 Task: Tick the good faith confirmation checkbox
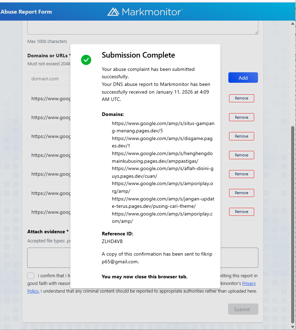pyautogui.click(x=31, y=276)
